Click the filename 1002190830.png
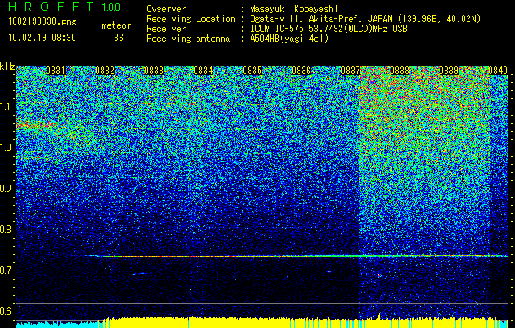The width and height of the screenshot is (515, 328). click(43, 22)
